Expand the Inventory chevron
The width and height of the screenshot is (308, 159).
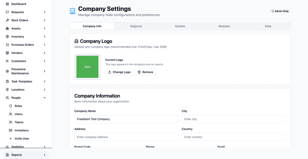click(x=45, y=36)
